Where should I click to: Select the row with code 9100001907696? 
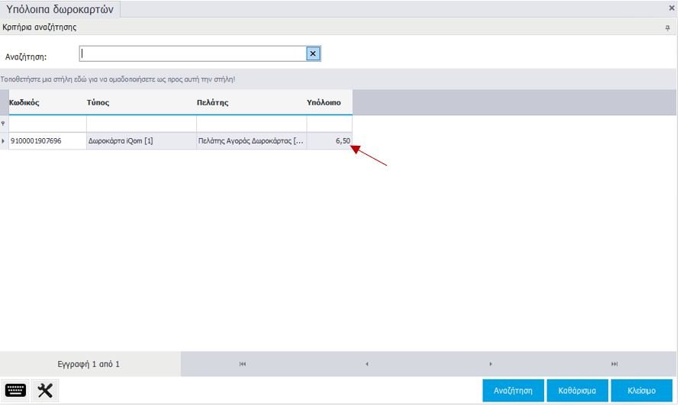(x=47, y=141)
